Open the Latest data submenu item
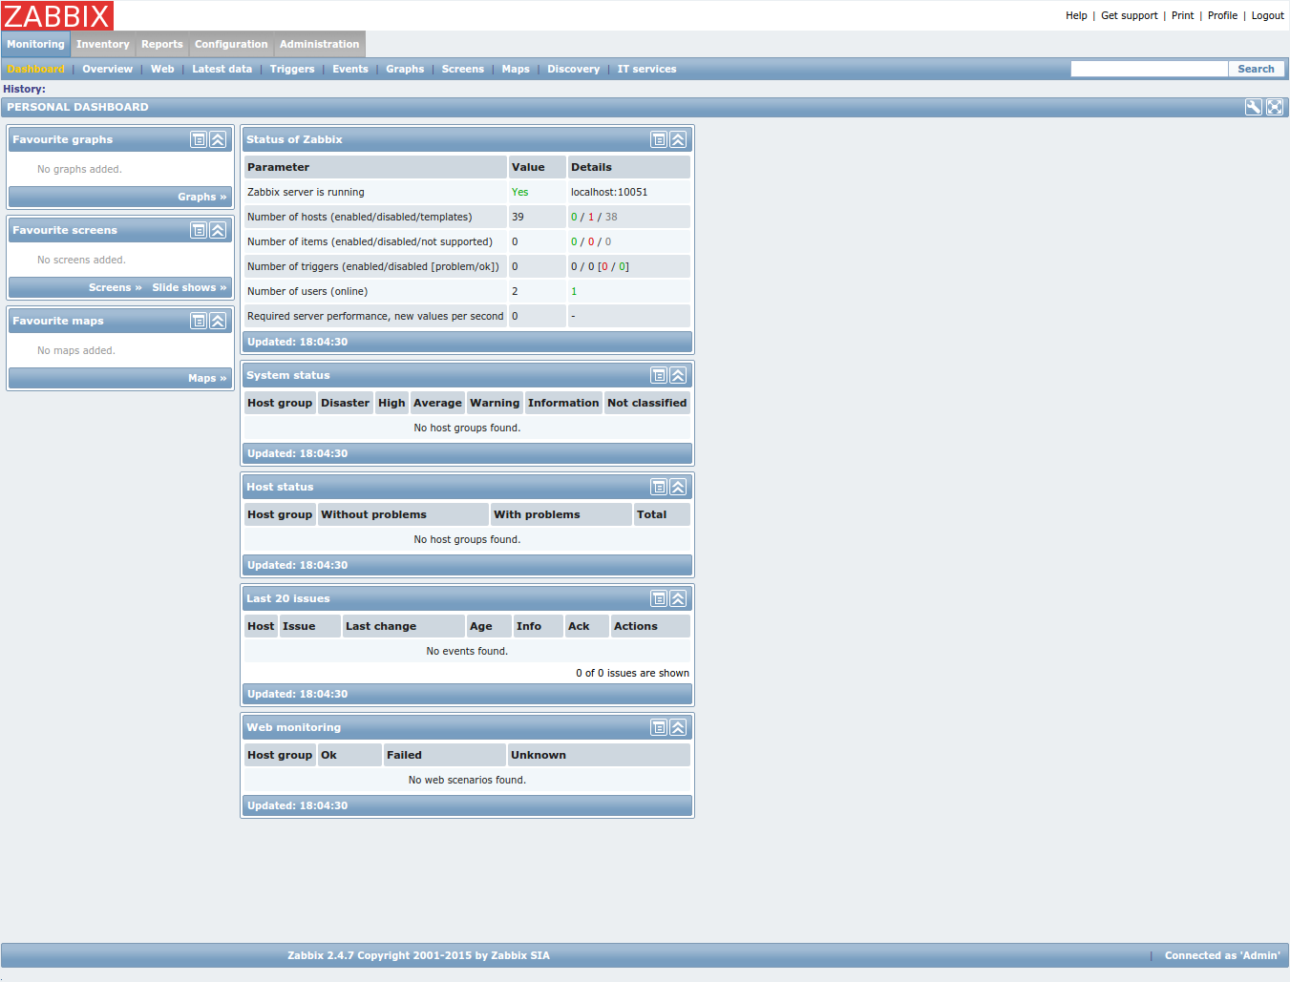Viewport: 1290px width, 982px height. [222, 69]
